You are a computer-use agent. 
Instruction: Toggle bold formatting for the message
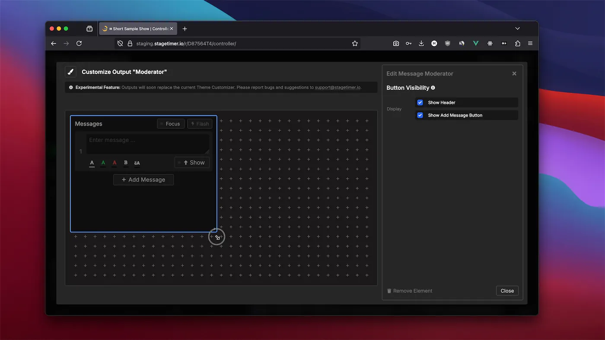(125, 163)
